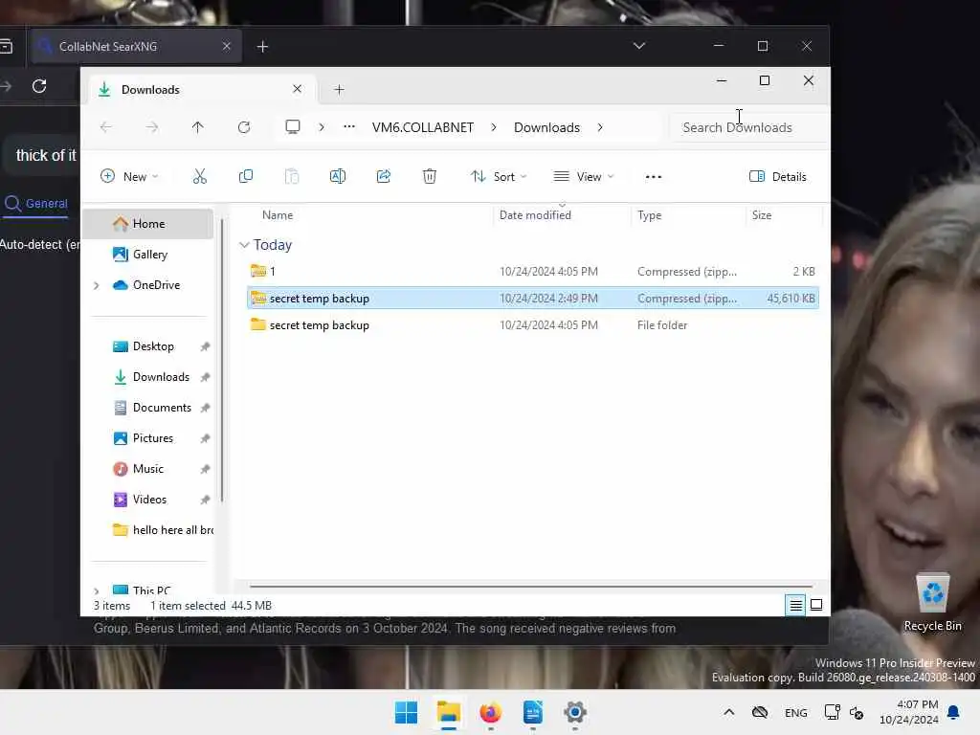Viewport: 980px width, 735px height.
Task: Reload the page in the browser window
Action: click(39, 86)
